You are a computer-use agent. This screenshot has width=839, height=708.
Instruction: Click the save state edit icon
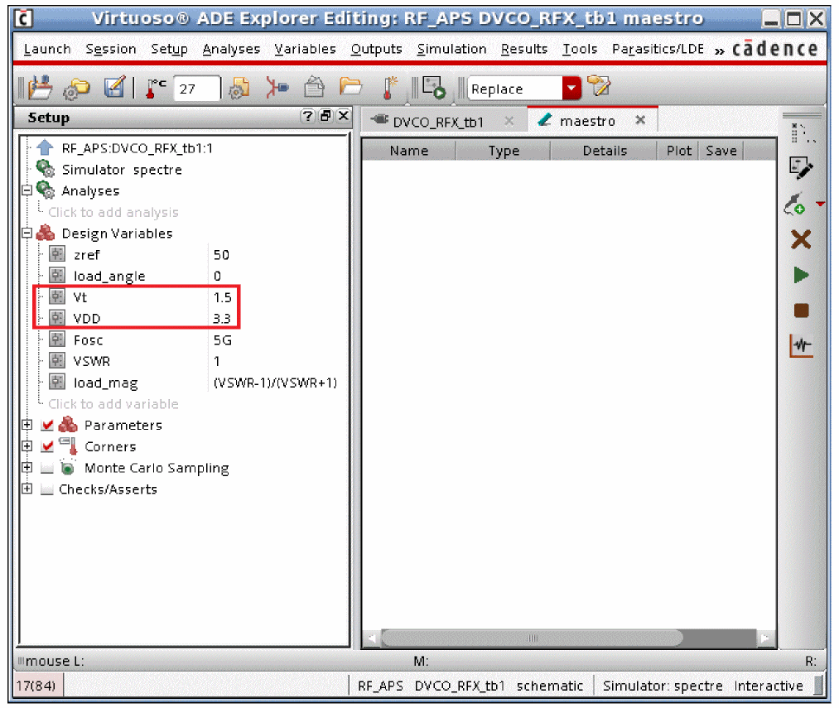coord(114,87)
